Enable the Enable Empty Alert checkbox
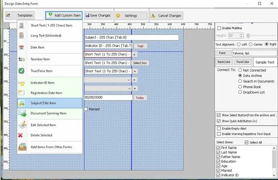Screen dimensions: 278x180 pos(219,128)
